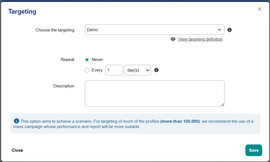This screenshot has width=270, height=162.
Task: Select the Every repeat radio button
Action: pos(87,70)
